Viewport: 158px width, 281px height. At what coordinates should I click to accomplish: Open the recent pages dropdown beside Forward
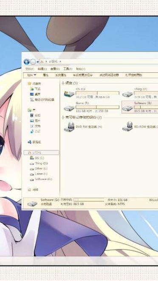point(37,62)
